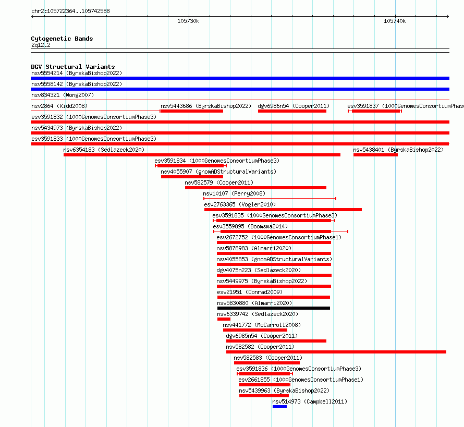
Task: Click esv2672752 (1000GenomesConsortiumPhase1) label
Action: (279, 237)
